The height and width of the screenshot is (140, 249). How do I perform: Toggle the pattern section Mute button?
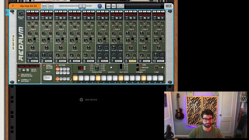click(44, 72)
